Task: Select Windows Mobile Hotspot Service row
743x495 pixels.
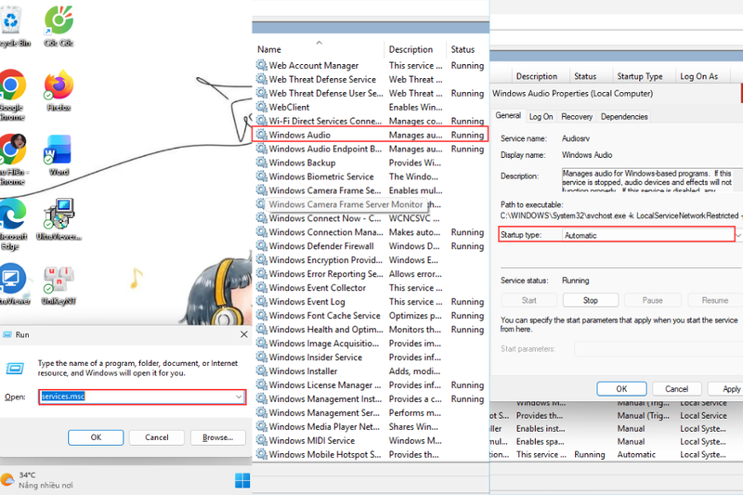Action: [x=371, y=454]
